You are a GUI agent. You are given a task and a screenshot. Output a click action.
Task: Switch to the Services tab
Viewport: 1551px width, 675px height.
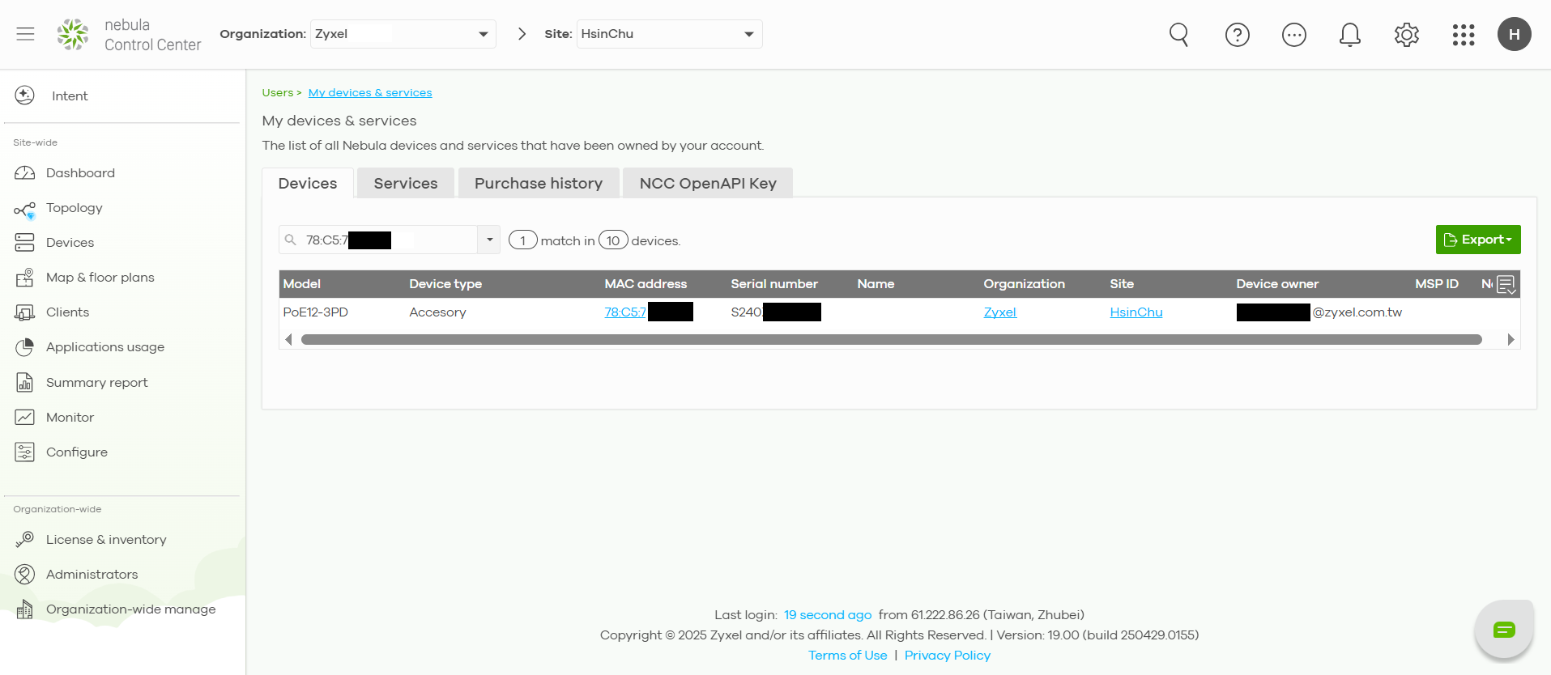tap(406, 183)
